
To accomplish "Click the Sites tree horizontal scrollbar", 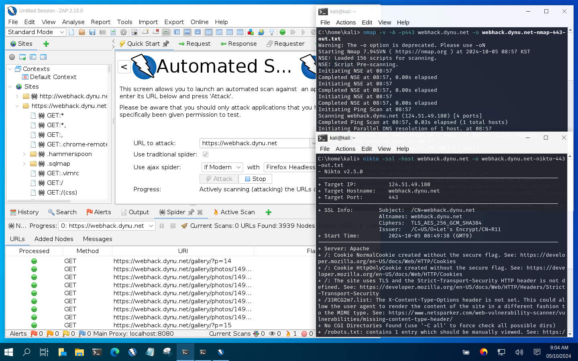I will (x=39, y=201).
